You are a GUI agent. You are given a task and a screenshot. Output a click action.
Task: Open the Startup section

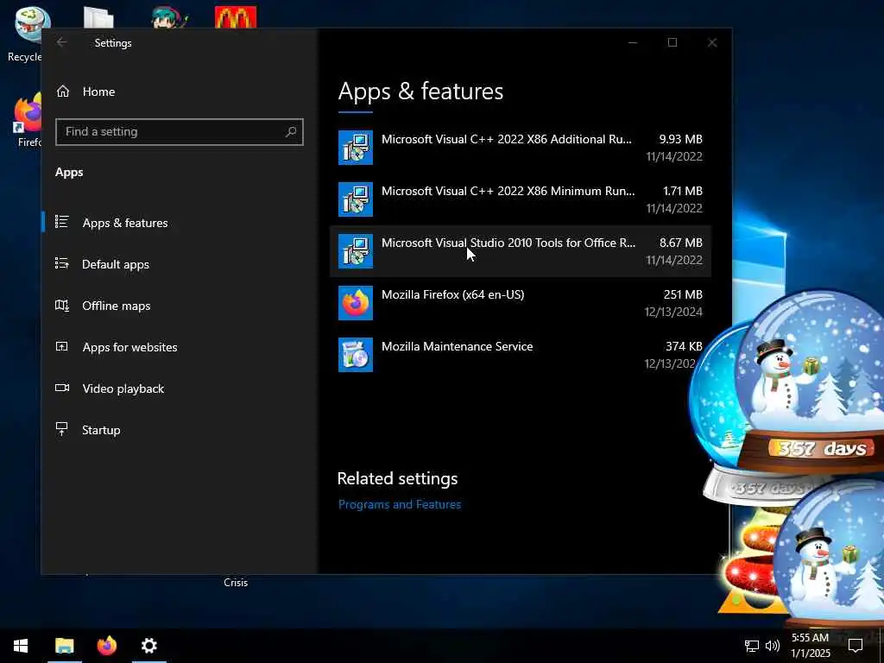pyautogui.click(x=101, y=430)
